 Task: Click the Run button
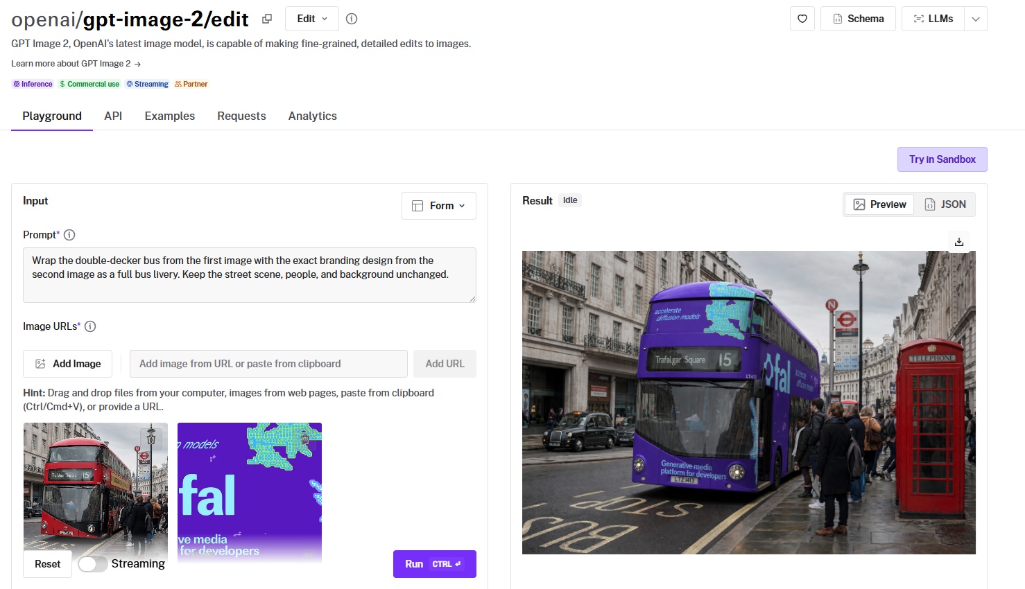[434, 564]
